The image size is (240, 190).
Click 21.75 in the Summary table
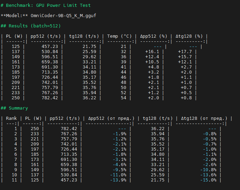pos(158,180)
